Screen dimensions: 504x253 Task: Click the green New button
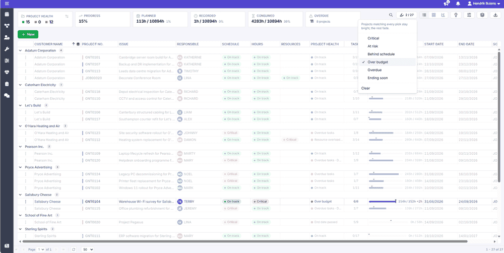(28, 34)
